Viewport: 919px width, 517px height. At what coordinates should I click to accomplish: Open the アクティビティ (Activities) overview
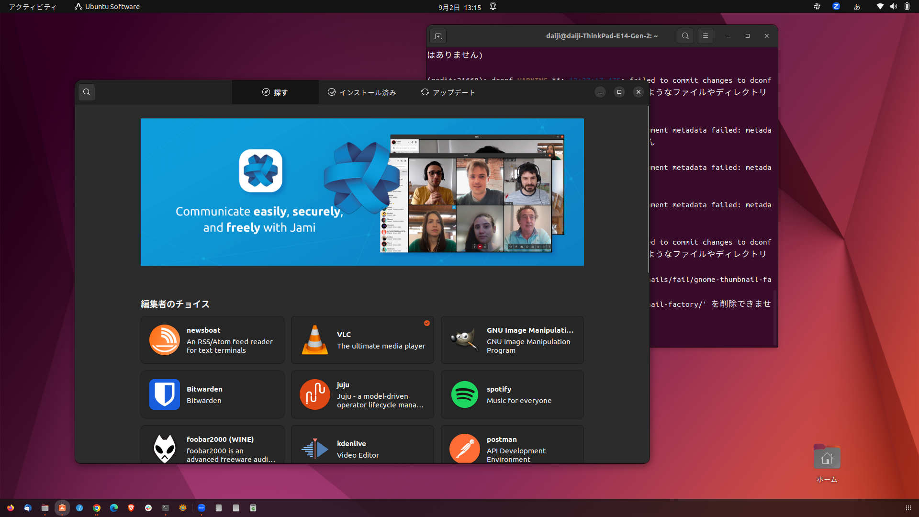[x=33, y=7]
